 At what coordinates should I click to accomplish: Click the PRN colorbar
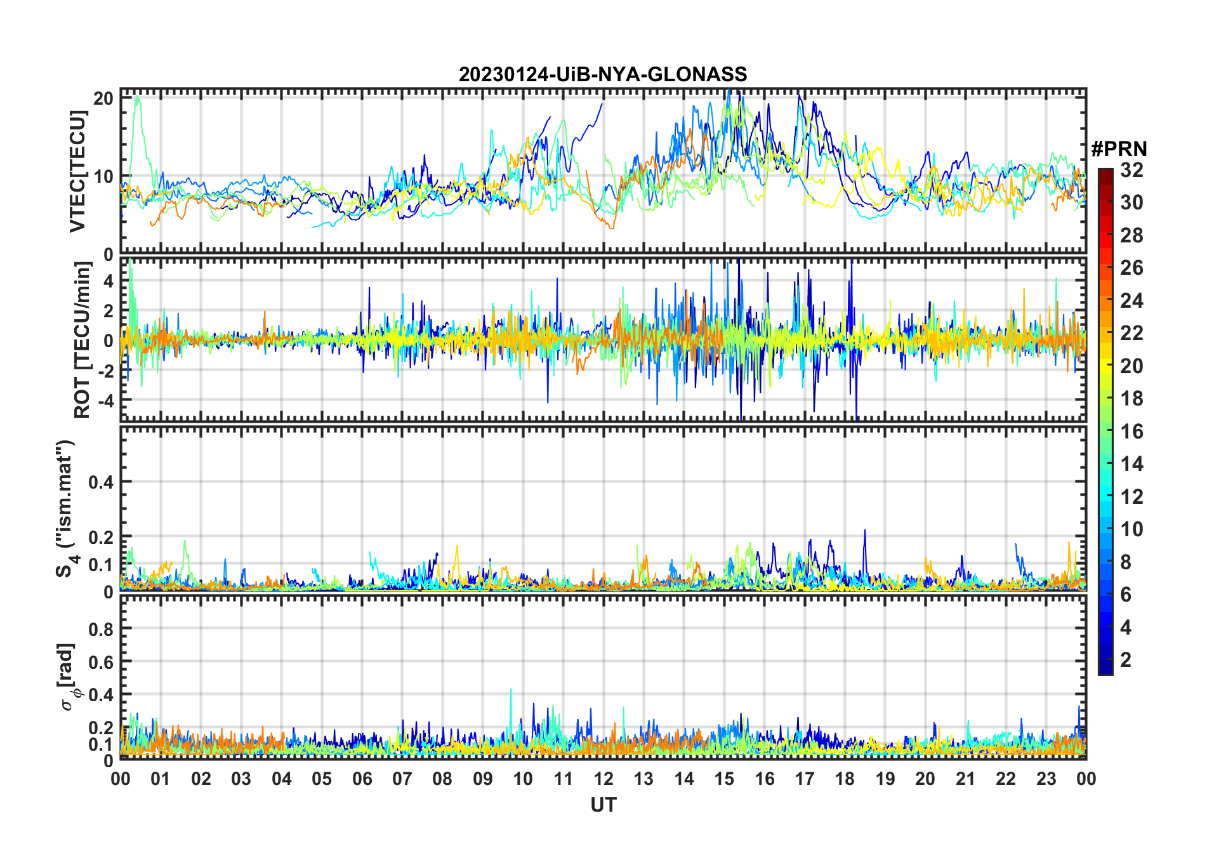point(1105,421)
